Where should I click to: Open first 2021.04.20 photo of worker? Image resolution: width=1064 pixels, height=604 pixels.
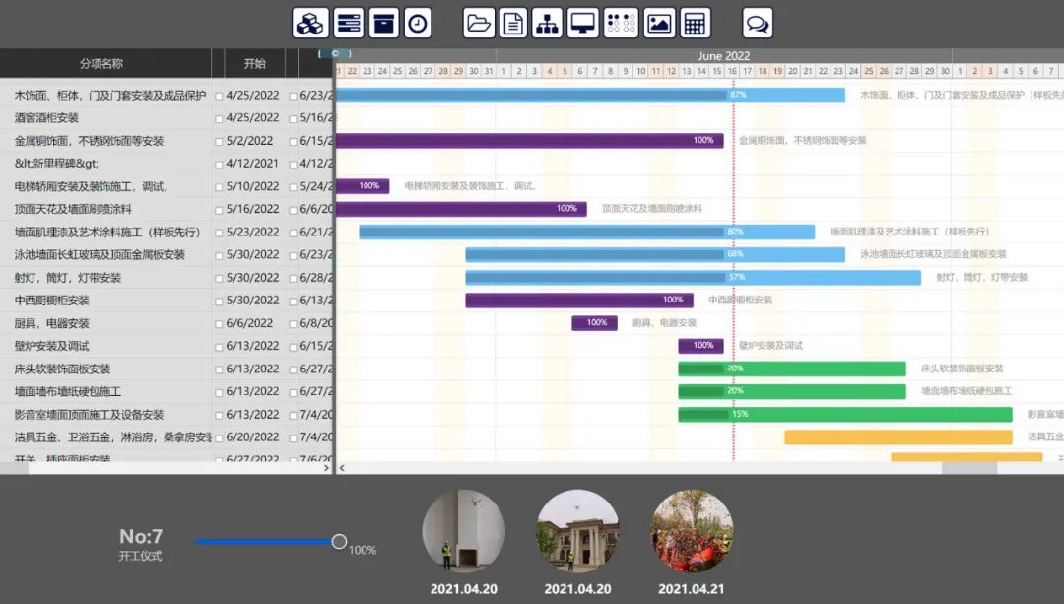tap(463, 531)
